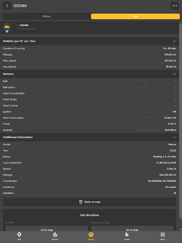182x243 pixels.
Task: Click Go to map under On another map
Action: point(132,229)
